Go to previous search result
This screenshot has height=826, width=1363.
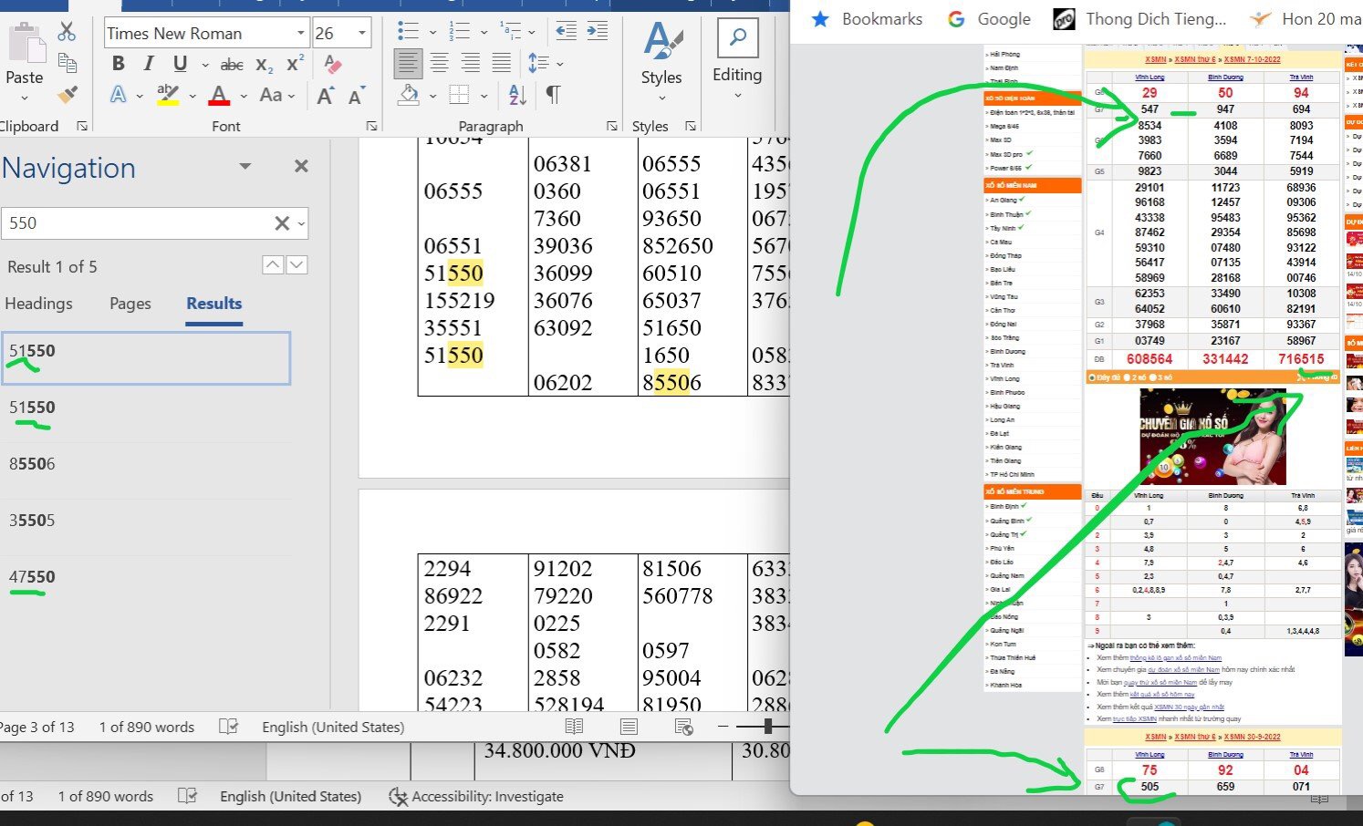pyautogui.click(x=273, y=264)
